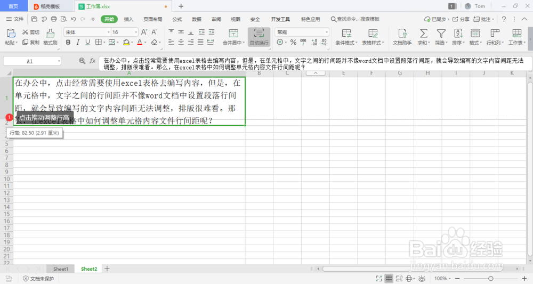Switch to Sheet1 tab
533x284 pixels.
point(61,269)
